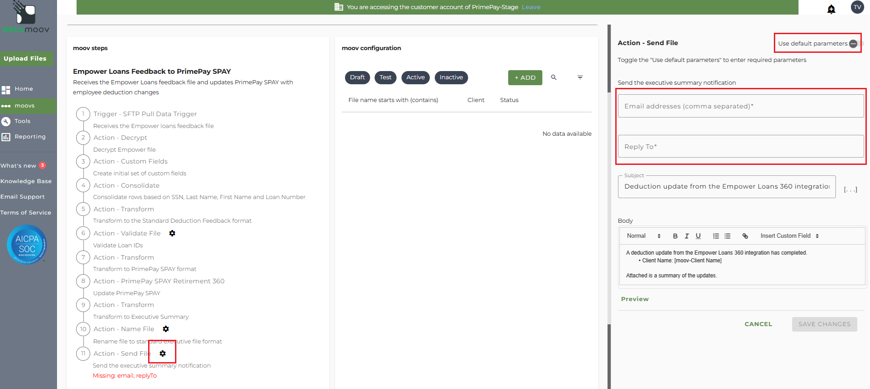The image size is (870, 389).
Task: Open What's new in sidebar
Action: [18, 166]
